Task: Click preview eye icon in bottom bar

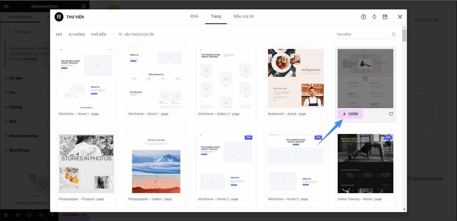Action: click(x=52, y=215)
